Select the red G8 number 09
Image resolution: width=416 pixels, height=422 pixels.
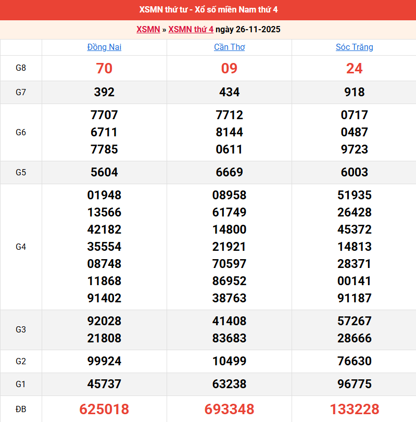pos(229,69)
